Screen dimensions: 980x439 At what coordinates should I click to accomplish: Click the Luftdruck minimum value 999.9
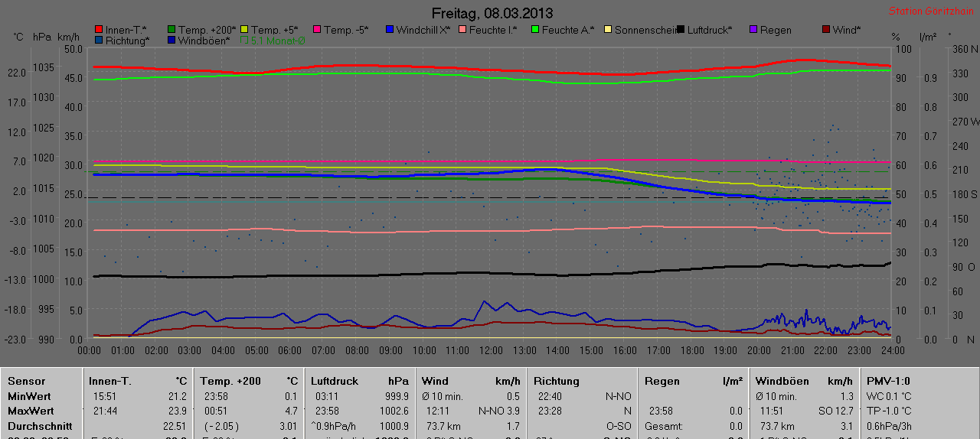[x=396, y=396]
